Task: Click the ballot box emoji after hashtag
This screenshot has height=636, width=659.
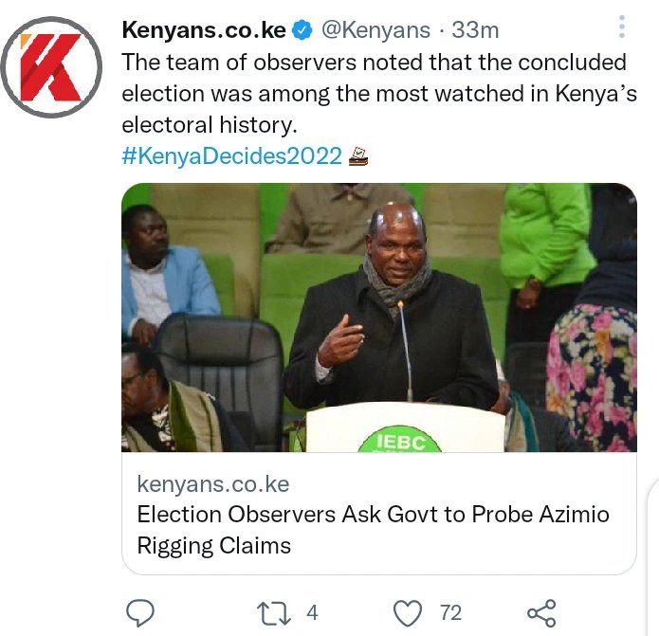Action: 358,156
